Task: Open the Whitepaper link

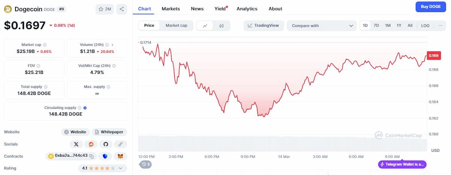Action: tap(109, 132)
